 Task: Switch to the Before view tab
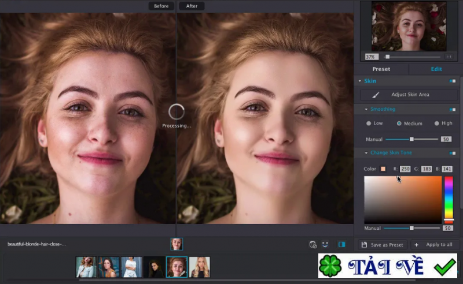tap(161, 6)
